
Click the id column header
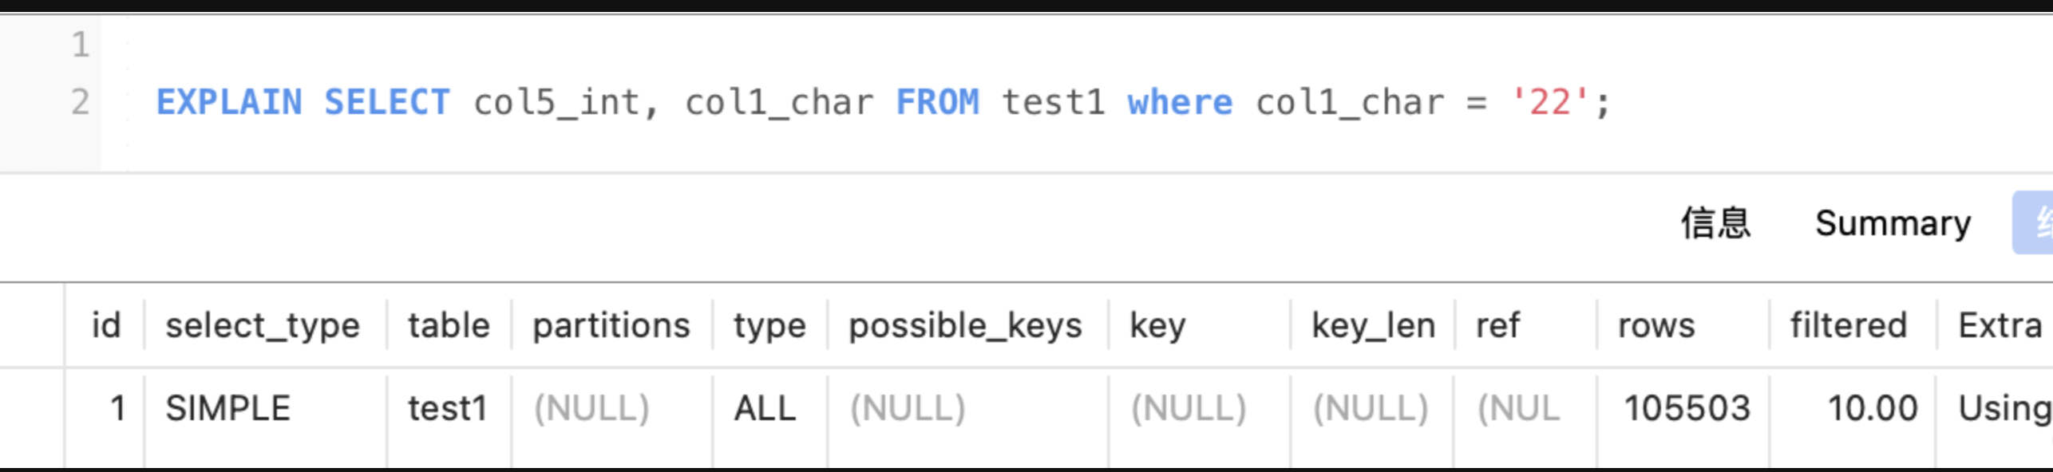106,325
